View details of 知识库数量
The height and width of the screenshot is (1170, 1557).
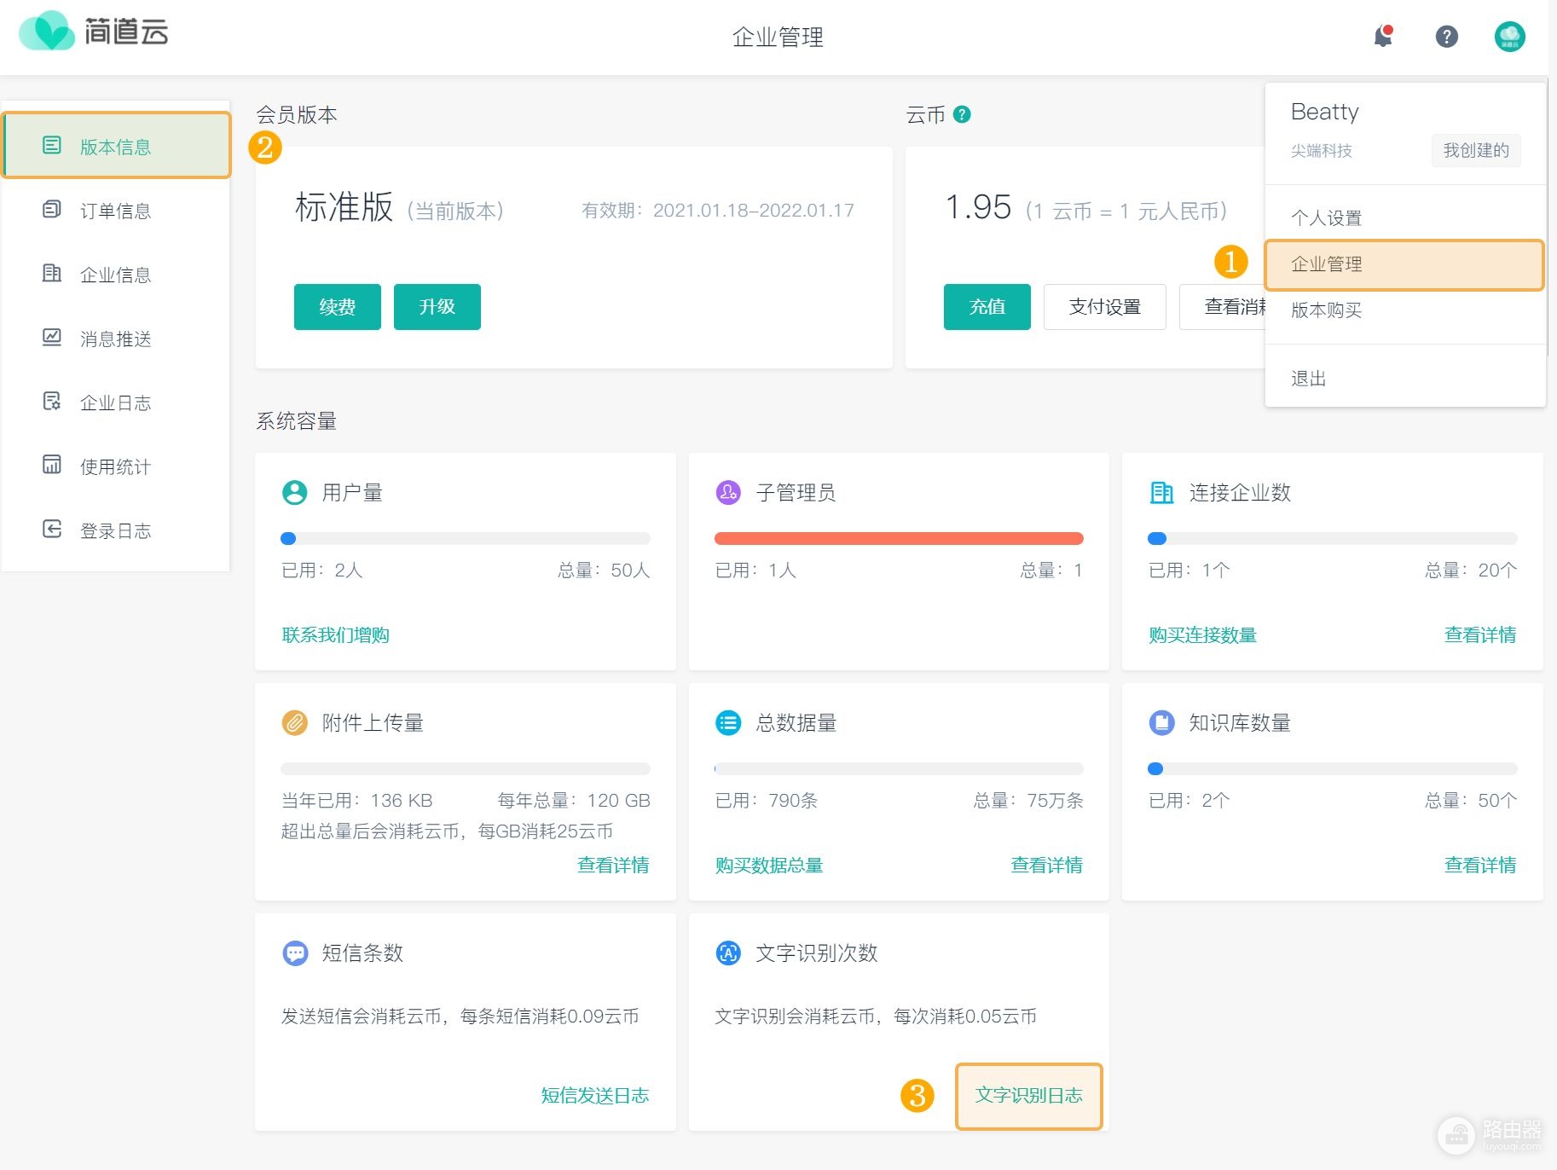(x=1480, y=866)
